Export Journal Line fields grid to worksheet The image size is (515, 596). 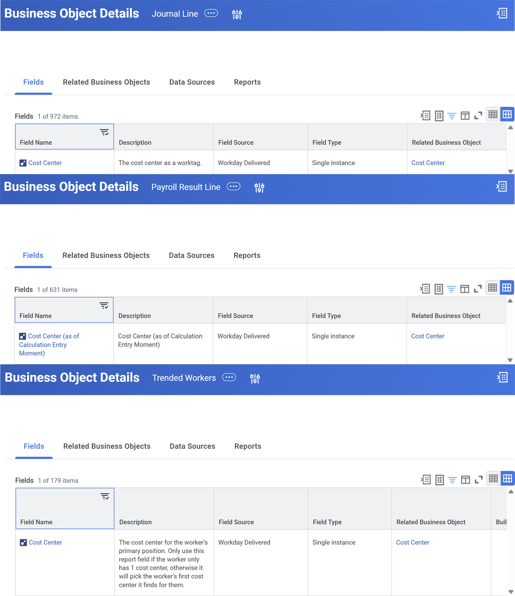[x=439, y=116]
